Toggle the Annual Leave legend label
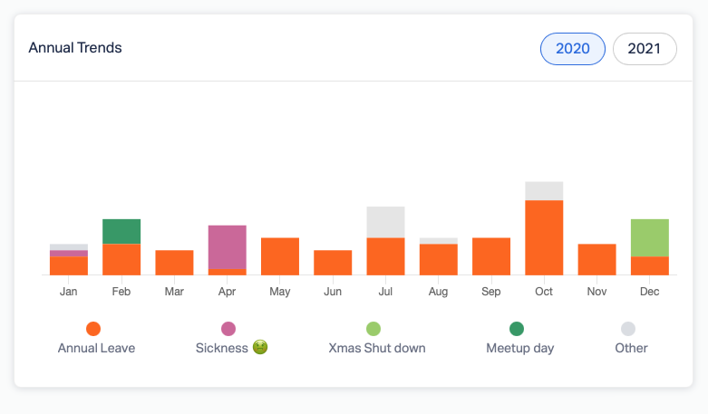 pos(96,348)
